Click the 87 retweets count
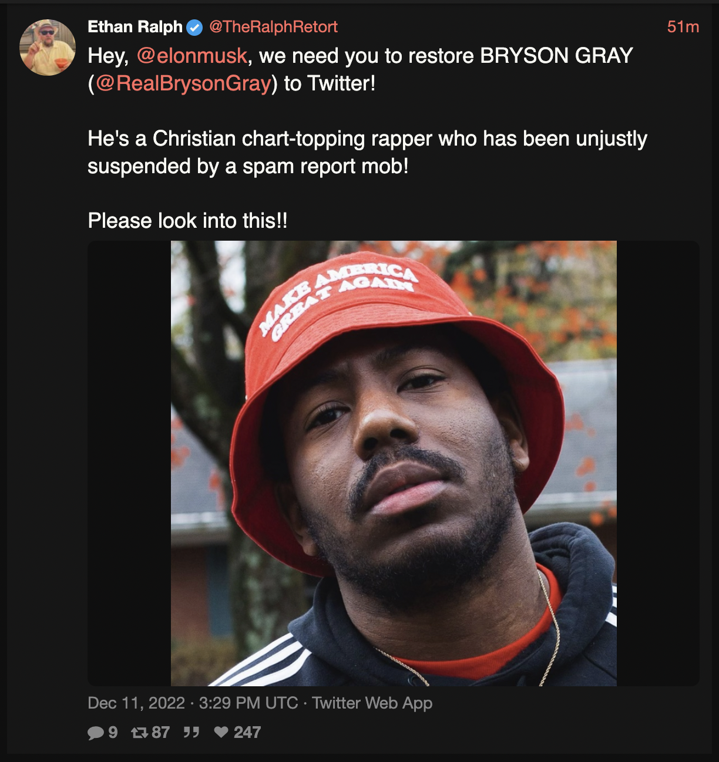Image resolution: width=719 pixels, height=762 pixels. coord(160,732)
